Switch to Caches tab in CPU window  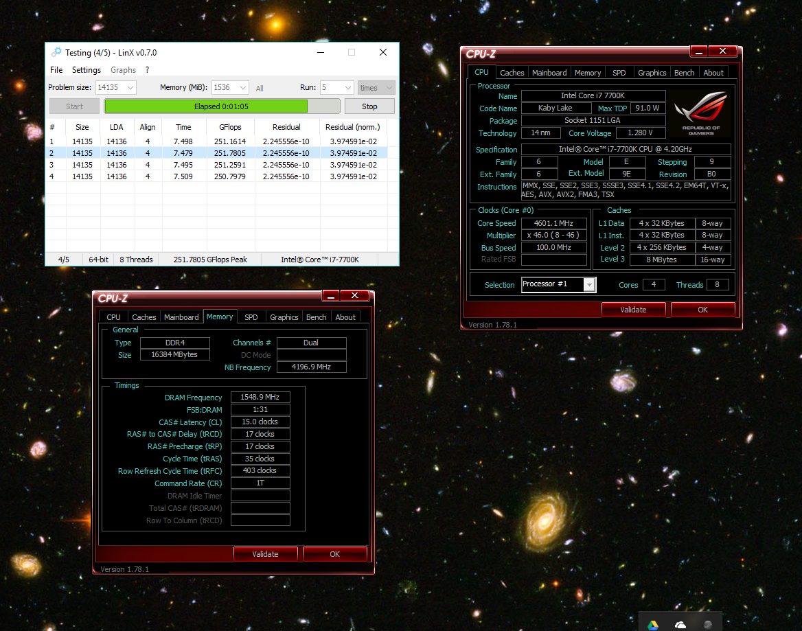[x=512, y=73]
